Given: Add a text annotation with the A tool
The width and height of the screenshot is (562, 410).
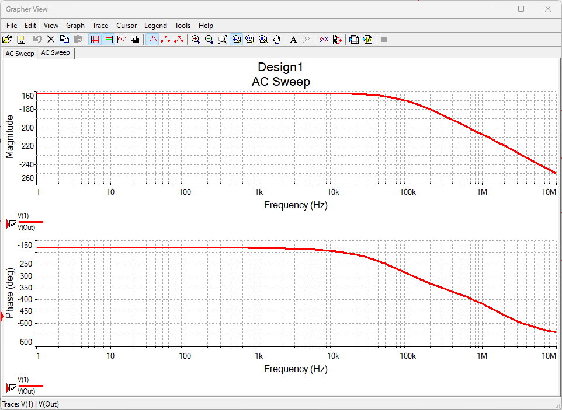Looking at the screenshot, I should [x=293, y=39].
